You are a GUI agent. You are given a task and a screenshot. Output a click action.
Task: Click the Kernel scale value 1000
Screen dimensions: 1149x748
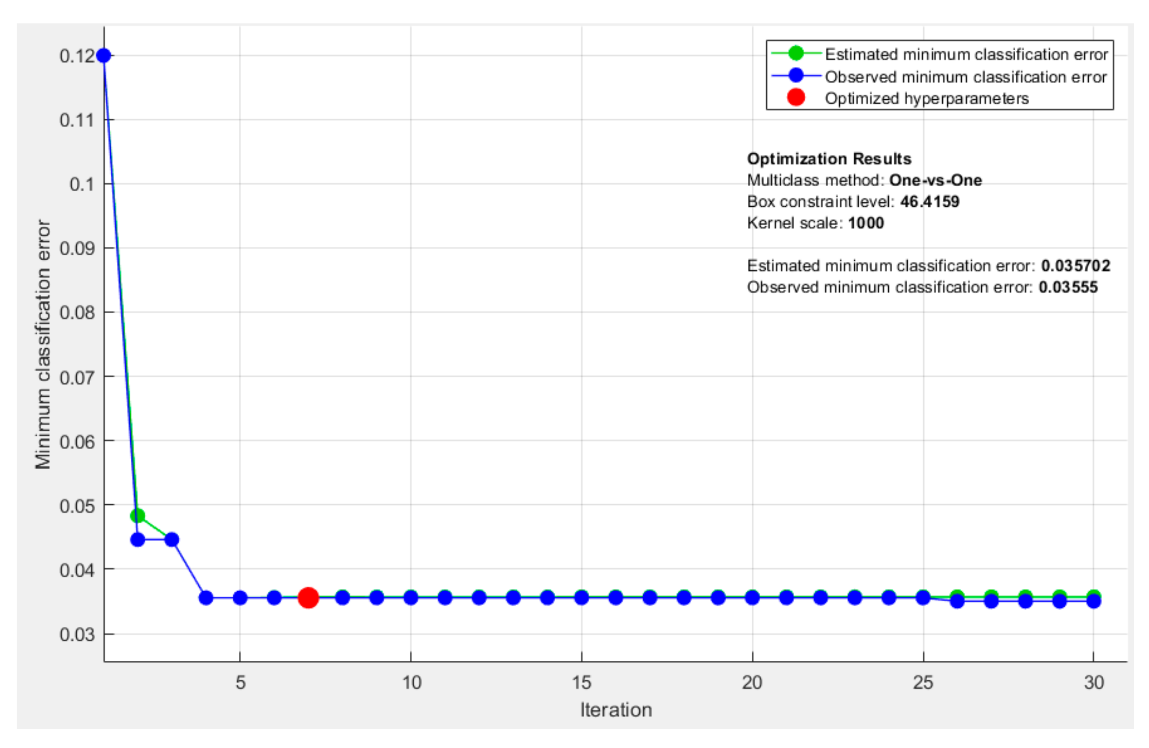coord(866,223)
